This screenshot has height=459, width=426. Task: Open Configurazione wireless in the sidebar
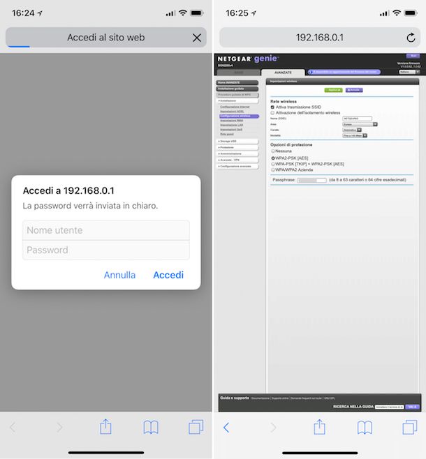point(239,116)
